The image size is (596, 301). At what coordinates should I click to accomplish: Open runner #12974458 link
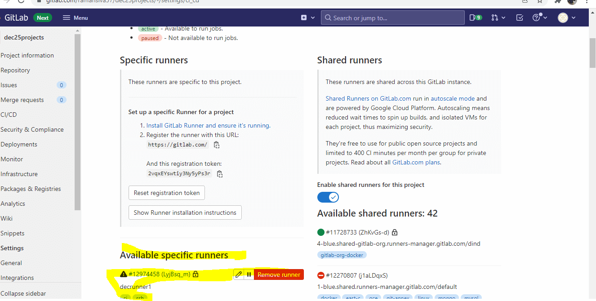(144, 274)
